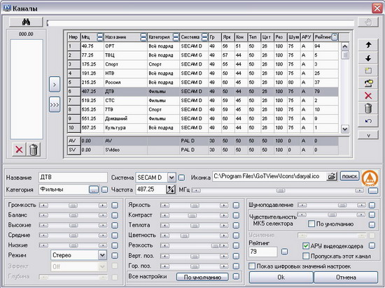Toggle checkbox next to Шумоподавление slider
385x288 pixels.
[x=372, y=205]
